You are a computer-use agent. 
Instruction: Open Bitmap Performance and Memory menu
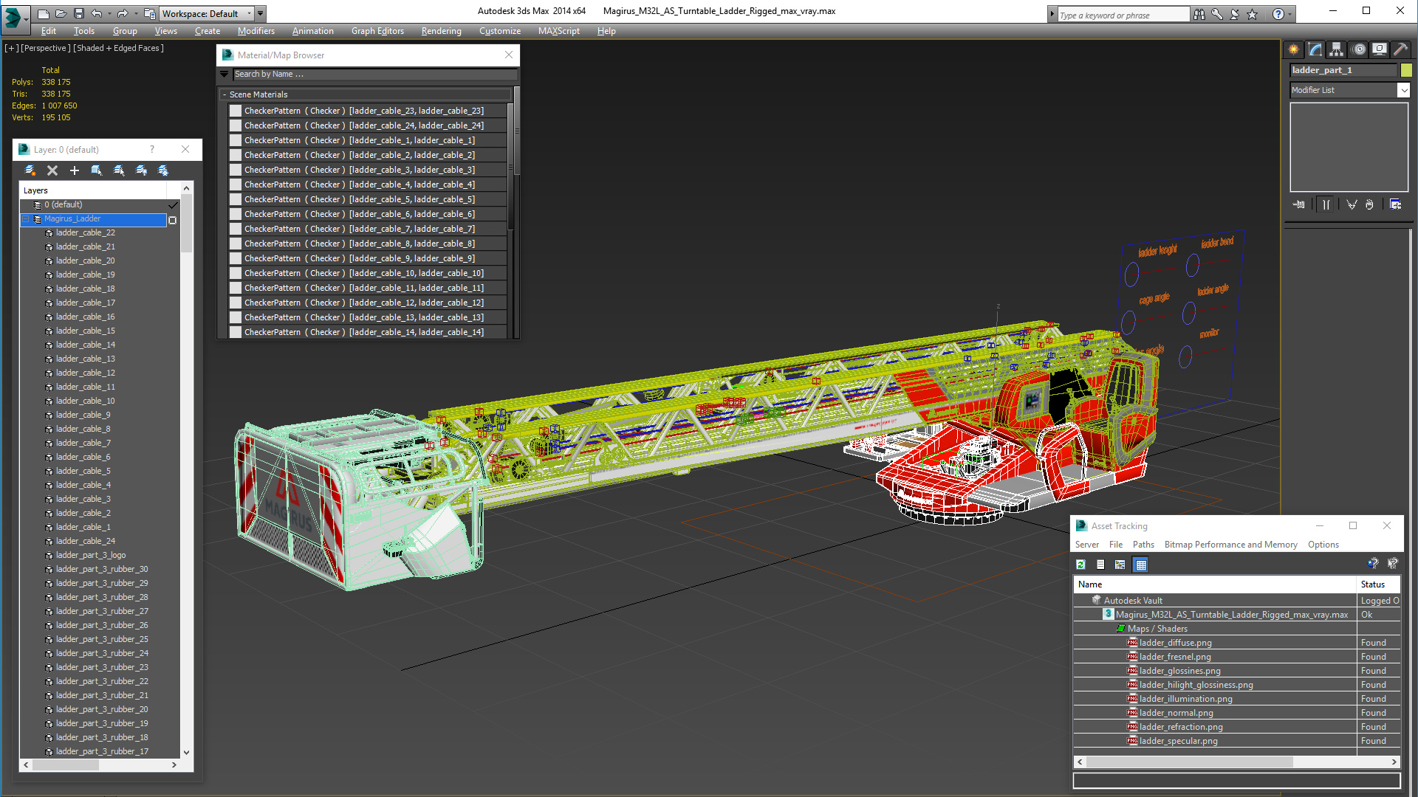(1230, 545)
